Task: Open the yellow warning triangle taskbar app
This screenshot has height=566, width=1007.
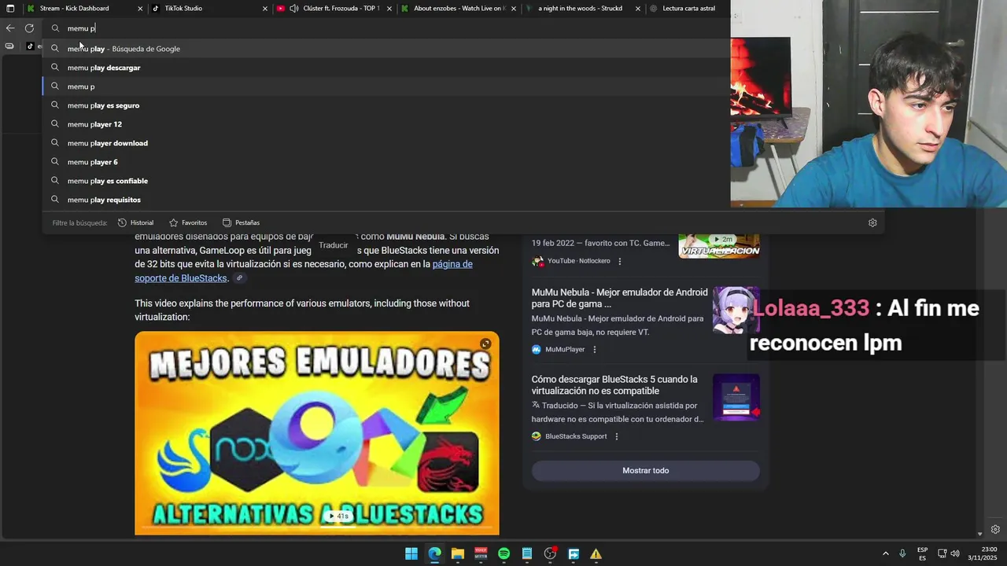Action: pos(596,553)
